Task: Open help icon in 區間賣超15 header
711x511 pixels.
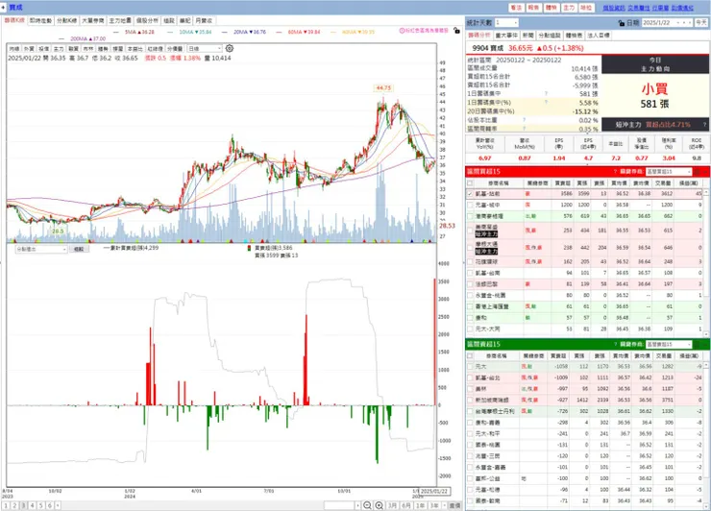Action: 615,344
